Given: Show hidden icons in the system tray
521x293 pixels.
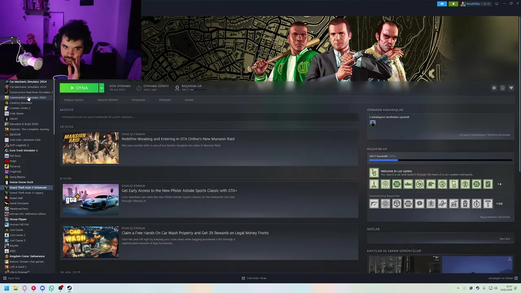Looking at the screenshot, I should pyautogui.click(x=458, y=288).
